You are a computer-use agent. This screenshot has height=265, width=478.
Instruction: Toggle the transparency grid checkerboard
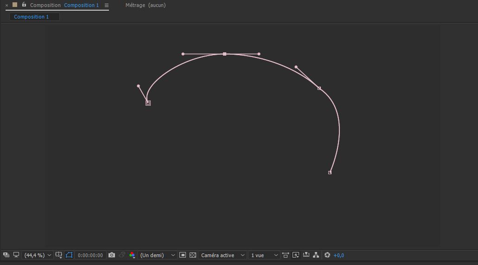click(193, 255)
